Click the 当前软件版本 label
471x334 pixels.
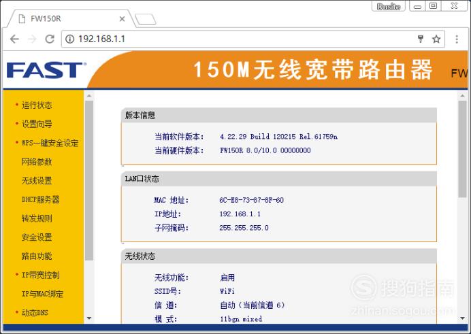[x=179, y=137]
